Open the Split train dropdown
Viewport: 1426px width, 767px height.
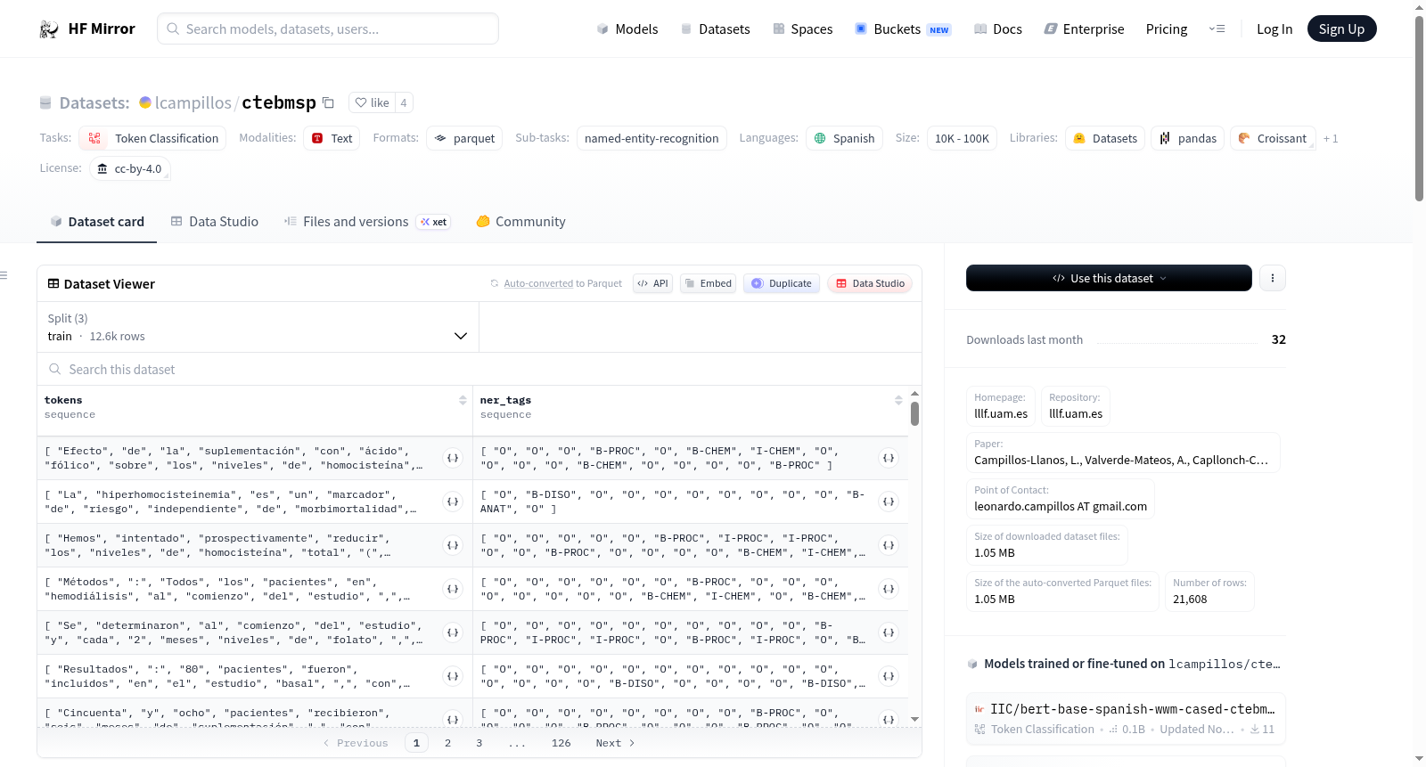point(258,328)
